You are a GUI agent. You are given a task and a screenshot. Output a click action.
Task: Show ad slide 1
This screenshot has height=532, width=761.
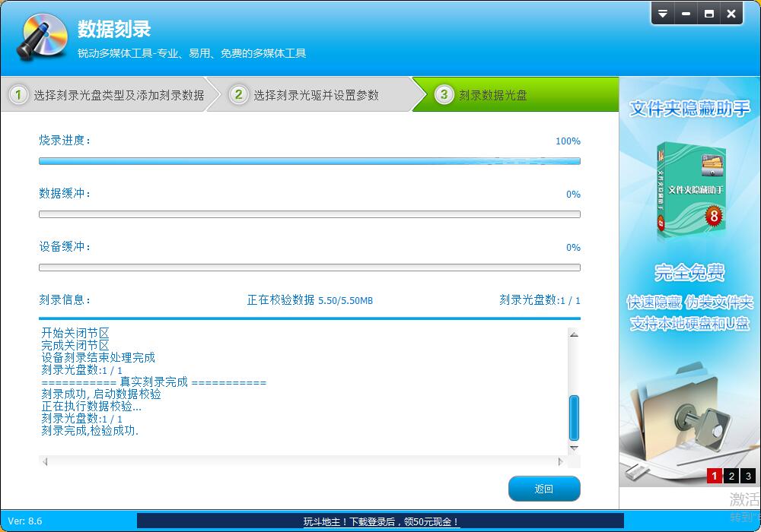[x=714, y=477]
